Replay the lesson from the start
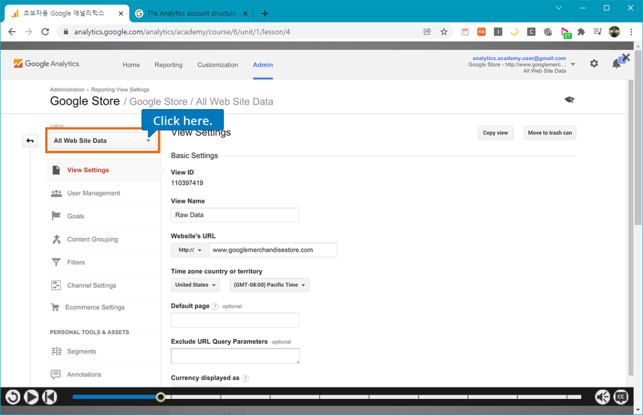This screenshot has width=643, height=415. tap(13, 397)
